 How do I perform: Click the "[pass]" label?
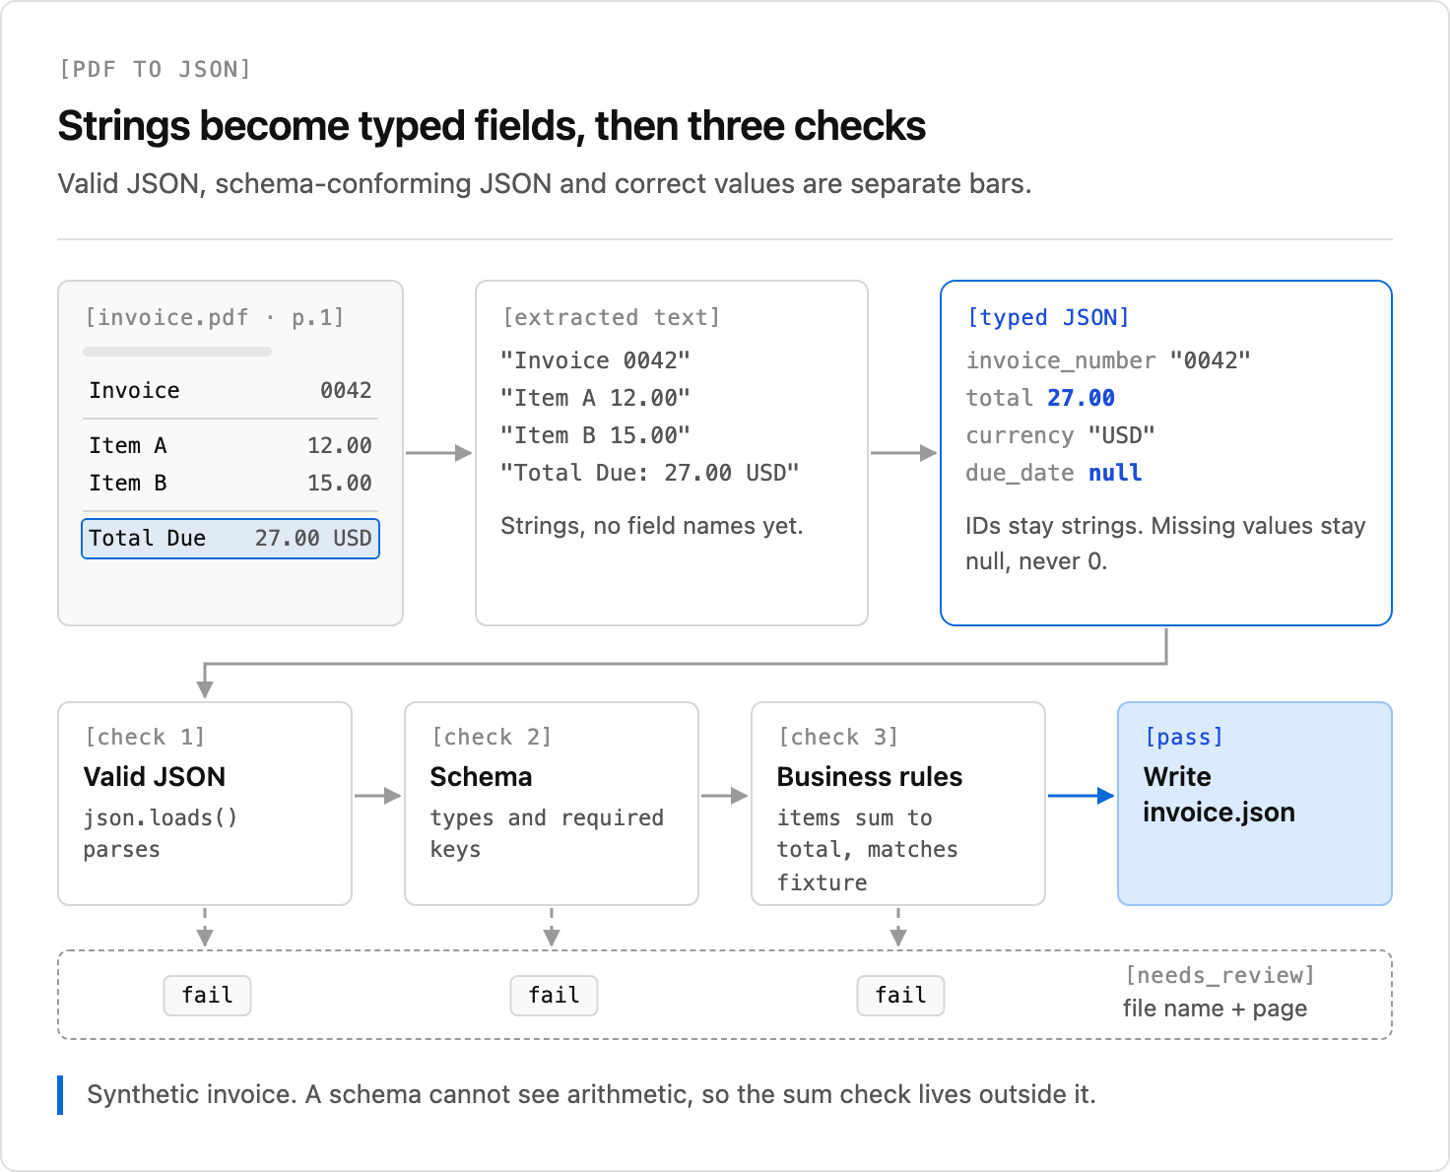pos(1184,737)
